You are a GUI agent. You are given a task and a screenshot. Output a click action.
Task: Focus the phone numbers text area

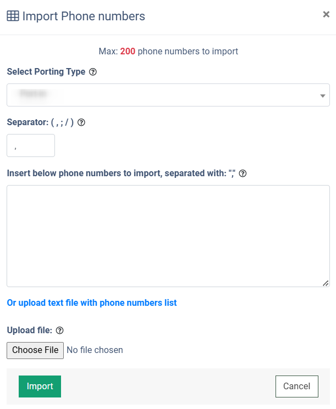click(x=168, y=236)
